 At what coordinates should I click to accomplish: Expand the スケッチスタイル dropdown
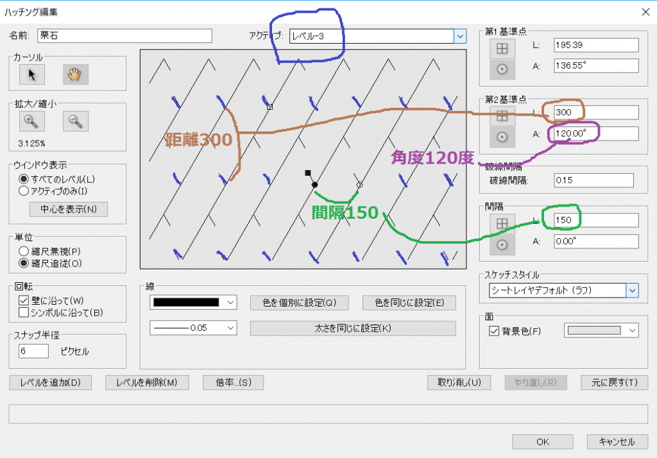633,291
